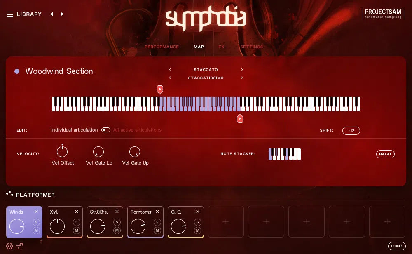Click the left chevron next to STACCATISSIMO

tap(170, 78)
